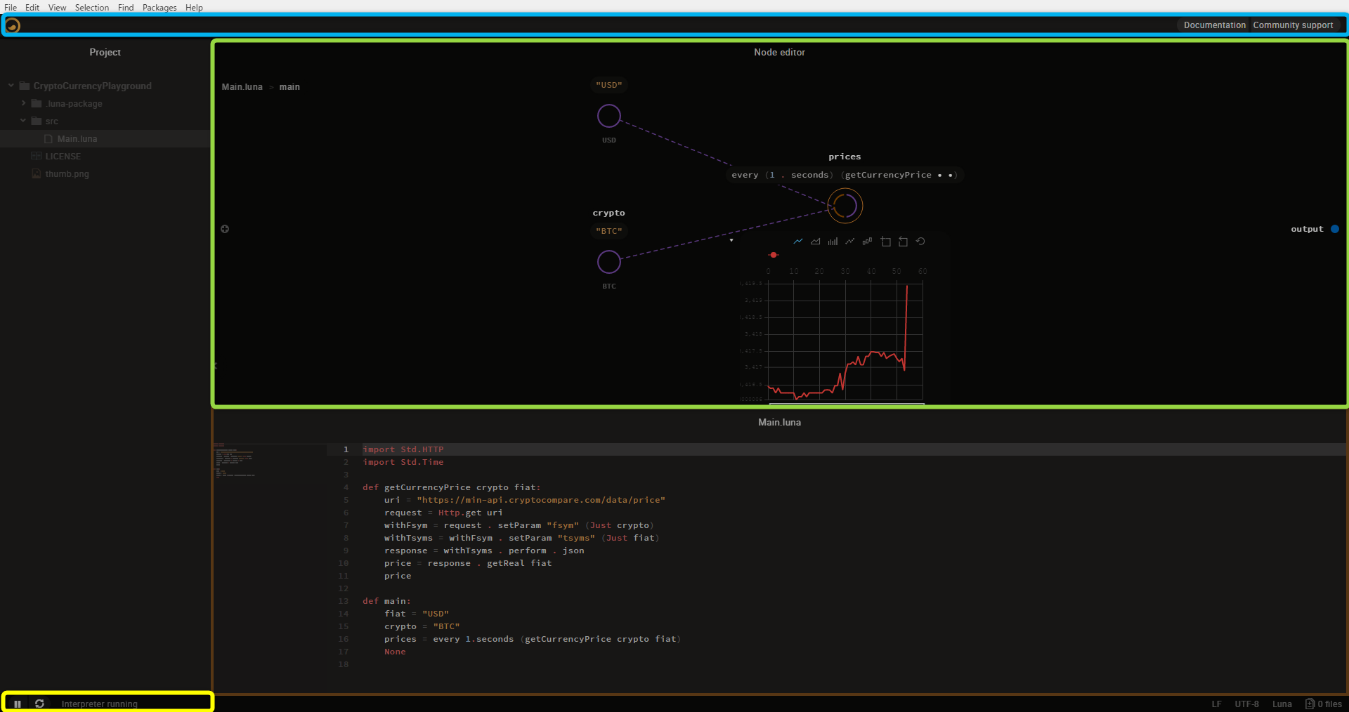Screen dimensions: 1349x712
Task: Click the Luna logo in the top bar
Action: [11, 25]
